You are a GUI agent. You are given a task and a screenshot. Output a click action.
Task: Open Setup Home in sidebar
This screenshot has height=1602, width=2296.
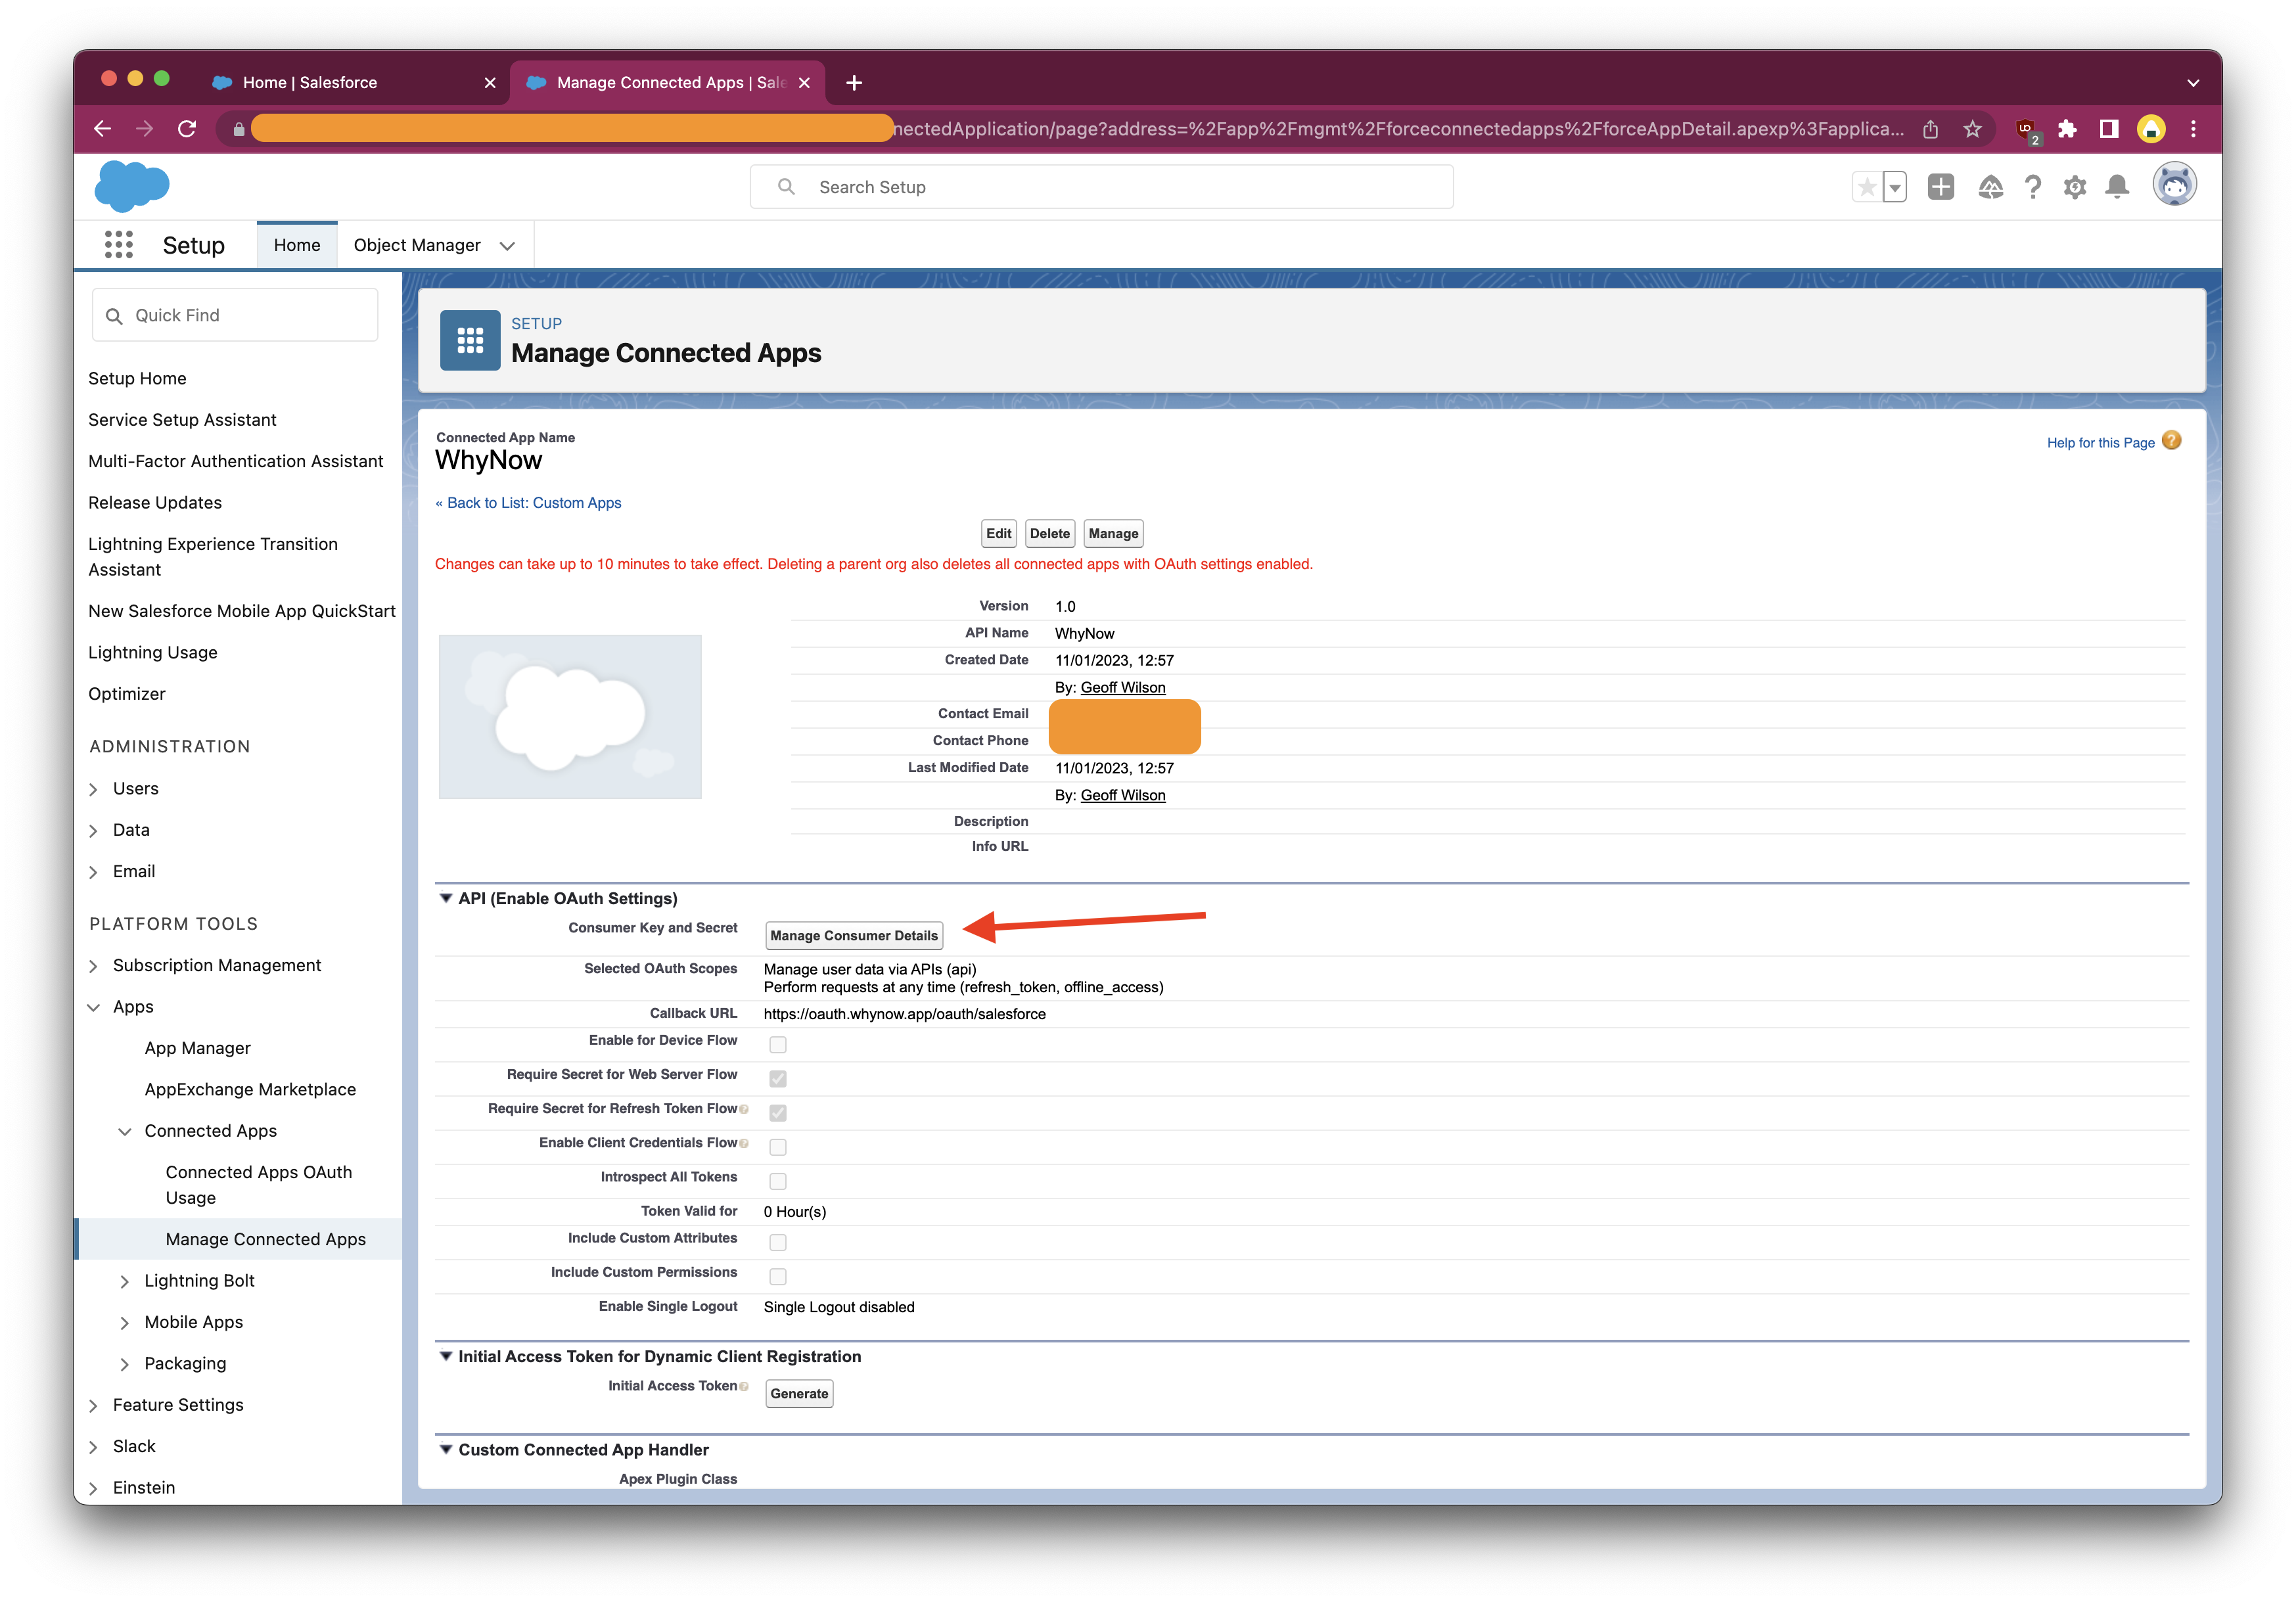137,378
